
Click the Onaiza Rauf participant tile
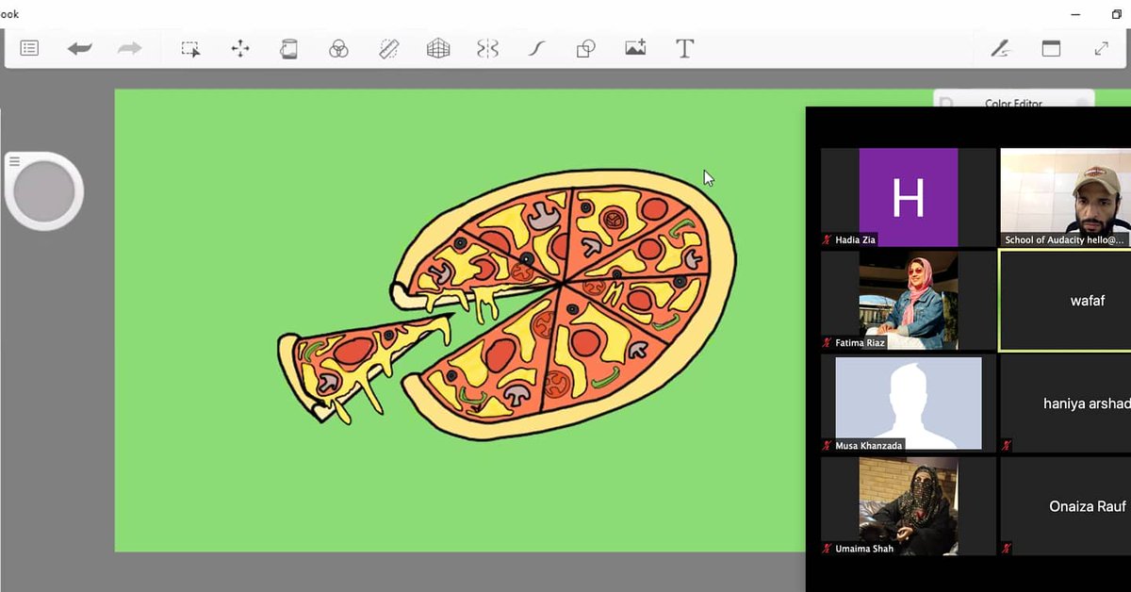point(1066,506)
